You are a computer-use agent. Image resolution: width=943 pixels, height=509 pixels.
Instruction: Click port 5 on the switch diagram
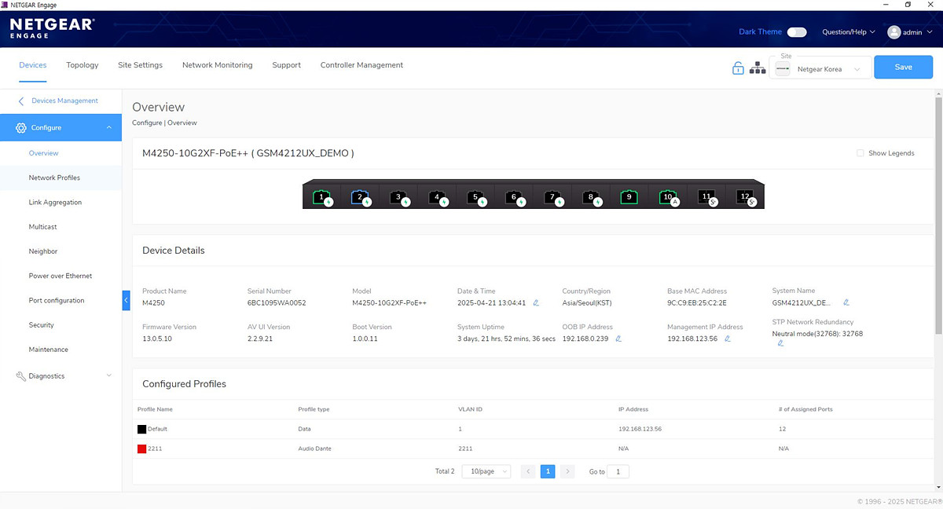475,196
